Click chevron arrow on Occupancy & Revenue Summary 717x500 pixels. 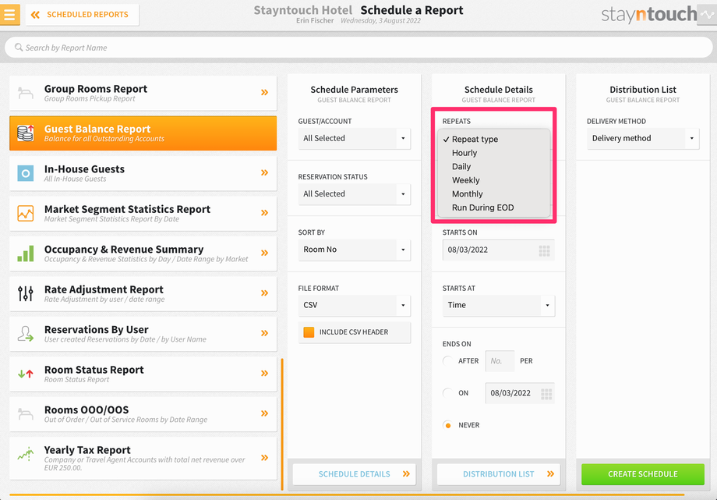point(264,253)
